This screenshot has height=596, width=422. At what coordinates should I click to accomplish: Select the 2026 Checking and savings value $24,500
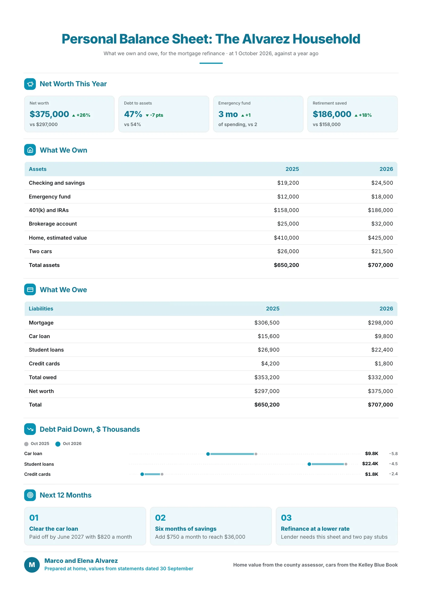[x=382, y=183]
